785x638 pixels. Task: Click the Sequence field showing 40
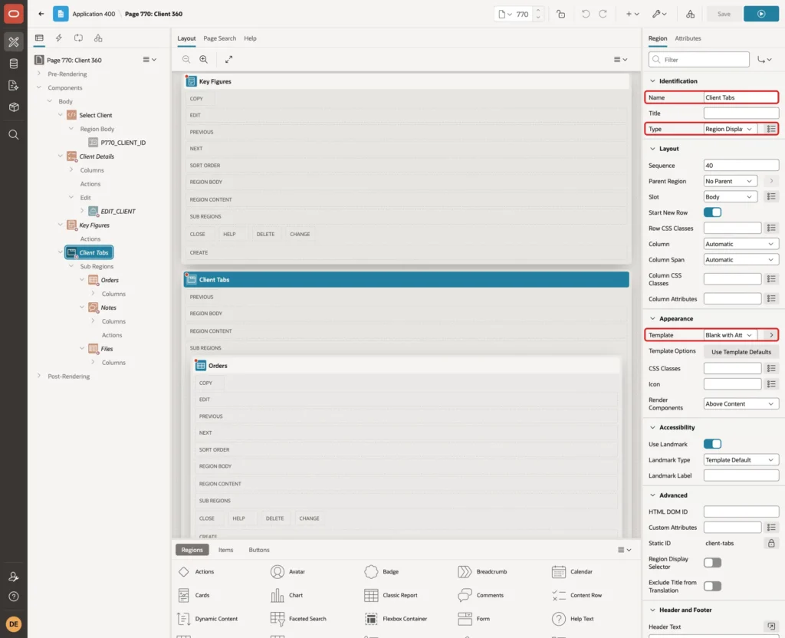click(x=741, y=166)
